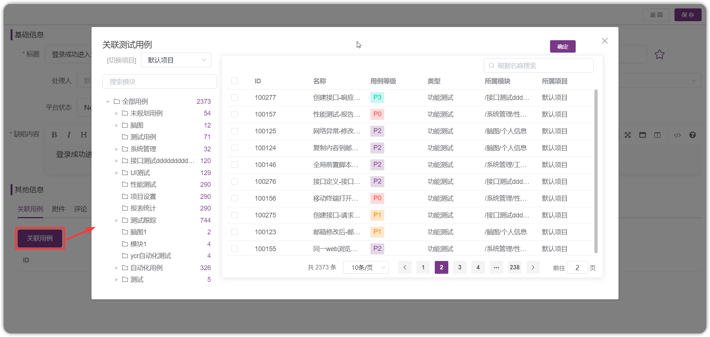
Task: Click the table vertical scrollbar
Action: pos(596,171)
